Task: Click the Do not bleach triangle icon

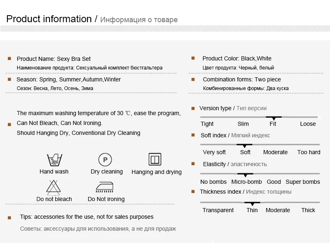Action: coord(54,187)
